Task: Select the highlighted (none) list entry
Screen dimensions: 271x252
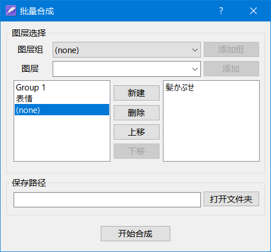Action: [x=62, y=110]
